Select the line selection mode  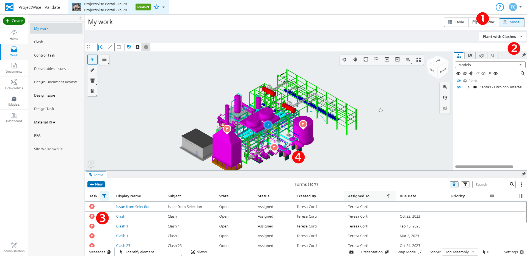tap(110, 47)
